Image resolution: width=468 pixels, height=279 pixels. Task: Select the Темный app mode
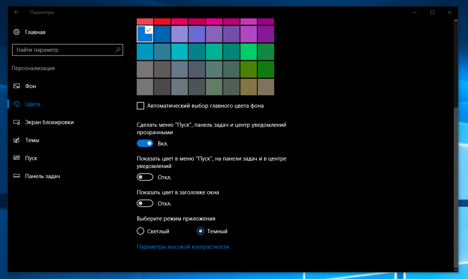(200, 231)
